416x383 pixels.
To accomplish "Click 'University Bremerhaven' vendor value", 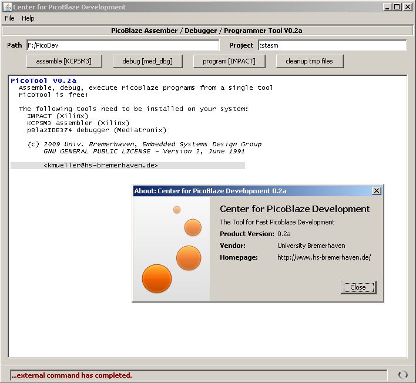I will 311,246.
